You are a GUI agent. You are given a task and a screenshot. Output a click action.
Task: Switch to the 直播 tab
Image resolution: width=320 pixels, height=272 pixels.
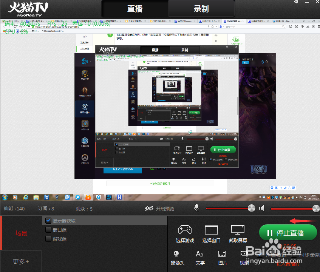(135, 9)
